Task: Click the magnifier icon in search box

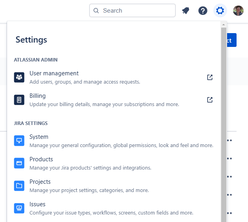Action: pos(96,11)
